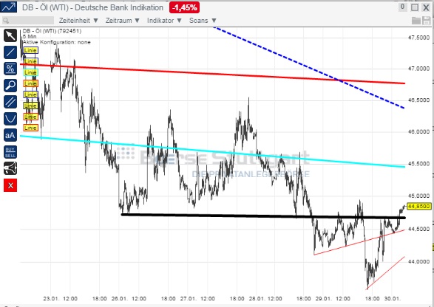Click the 'Aktive Konfiguration: none' text
The height and width of the screenshot is (307, 434).
point(57,42)
